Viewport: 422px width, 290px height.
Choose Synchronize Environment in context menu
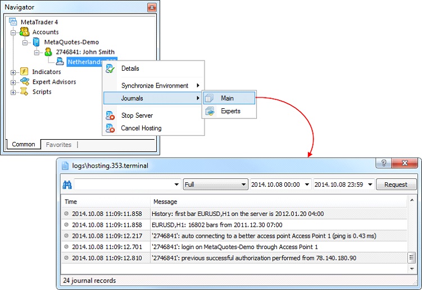[x=155, y=85]
